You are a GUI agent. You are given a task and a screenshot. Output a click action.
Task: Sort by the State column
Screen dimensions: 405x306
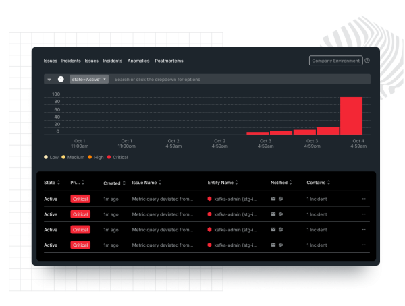[x=52, y=183]
